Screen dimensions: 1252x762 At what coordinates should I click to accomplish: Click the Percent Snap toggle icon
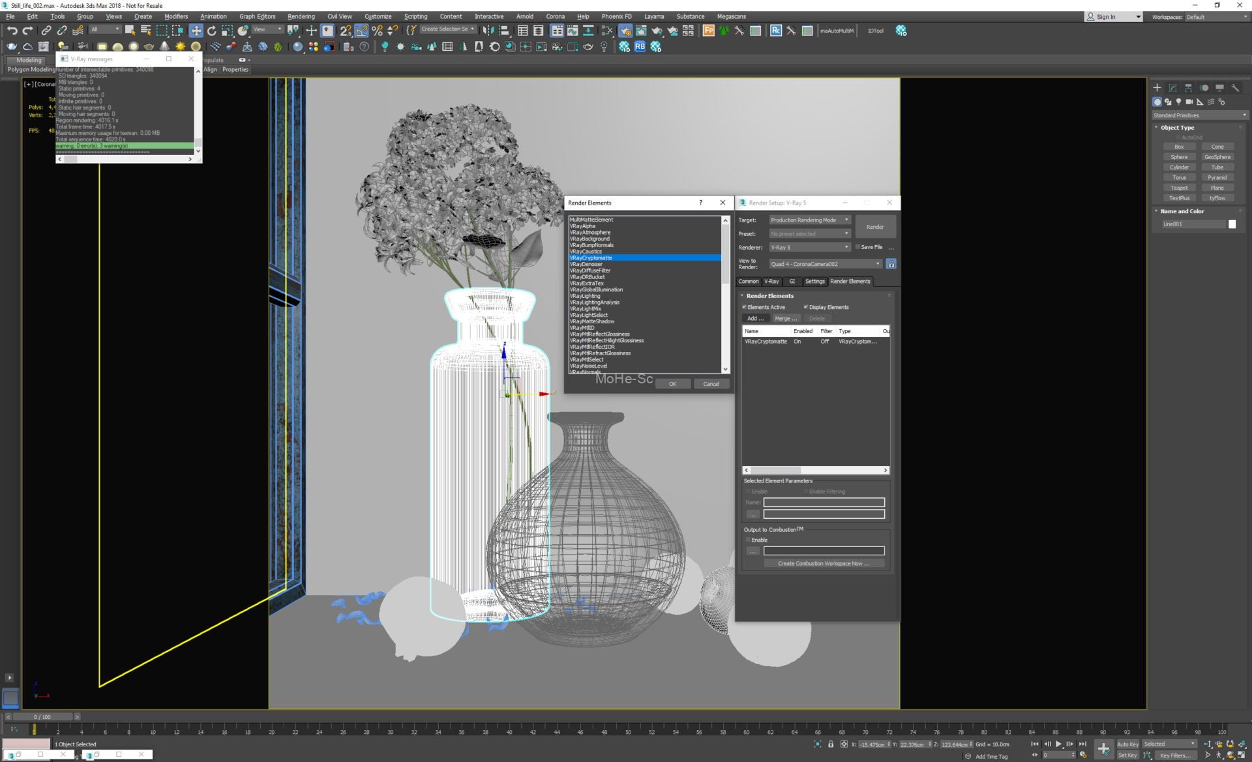pyautogui.click(x=377, y=31)
